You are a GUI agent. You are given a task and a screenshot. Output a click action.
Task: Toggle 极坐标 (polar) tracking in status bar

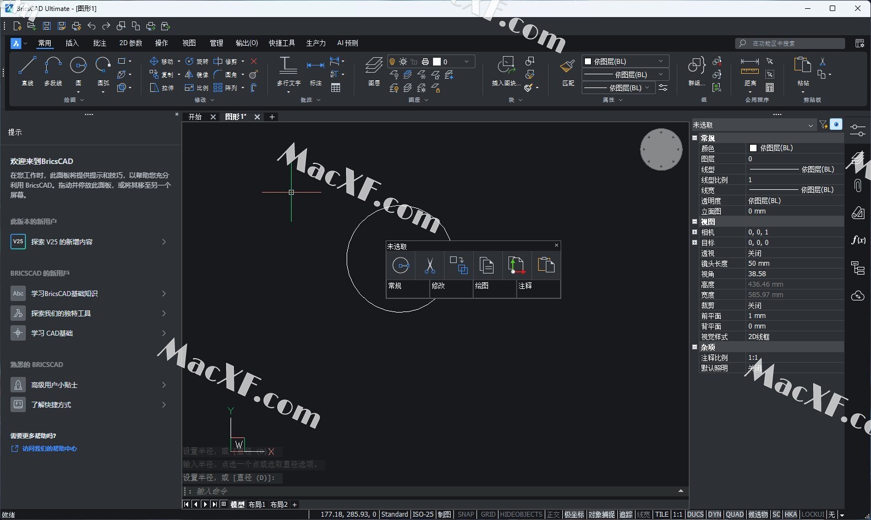tap(574, 514)
